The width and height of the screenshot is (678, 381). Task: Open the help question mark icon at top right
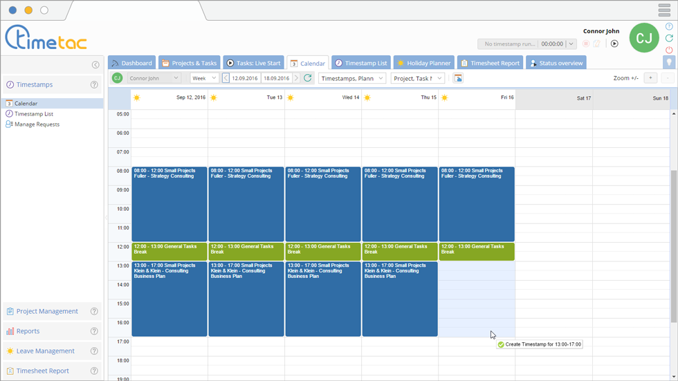tap(669, 27)
